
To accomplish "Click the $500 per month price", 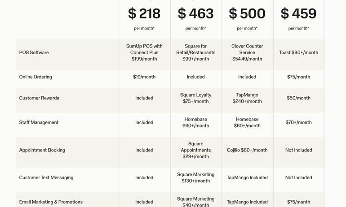I will click(x=247, y=13).
